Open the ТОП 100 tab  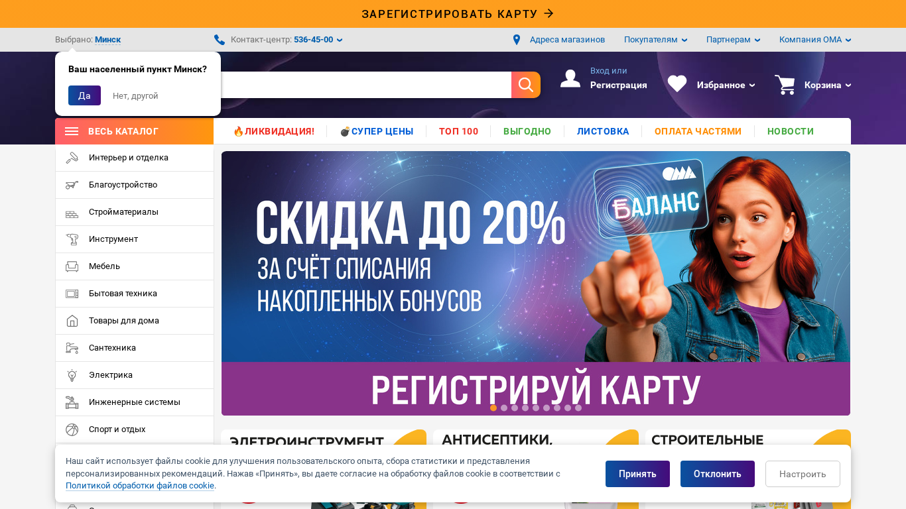(458, 131)
